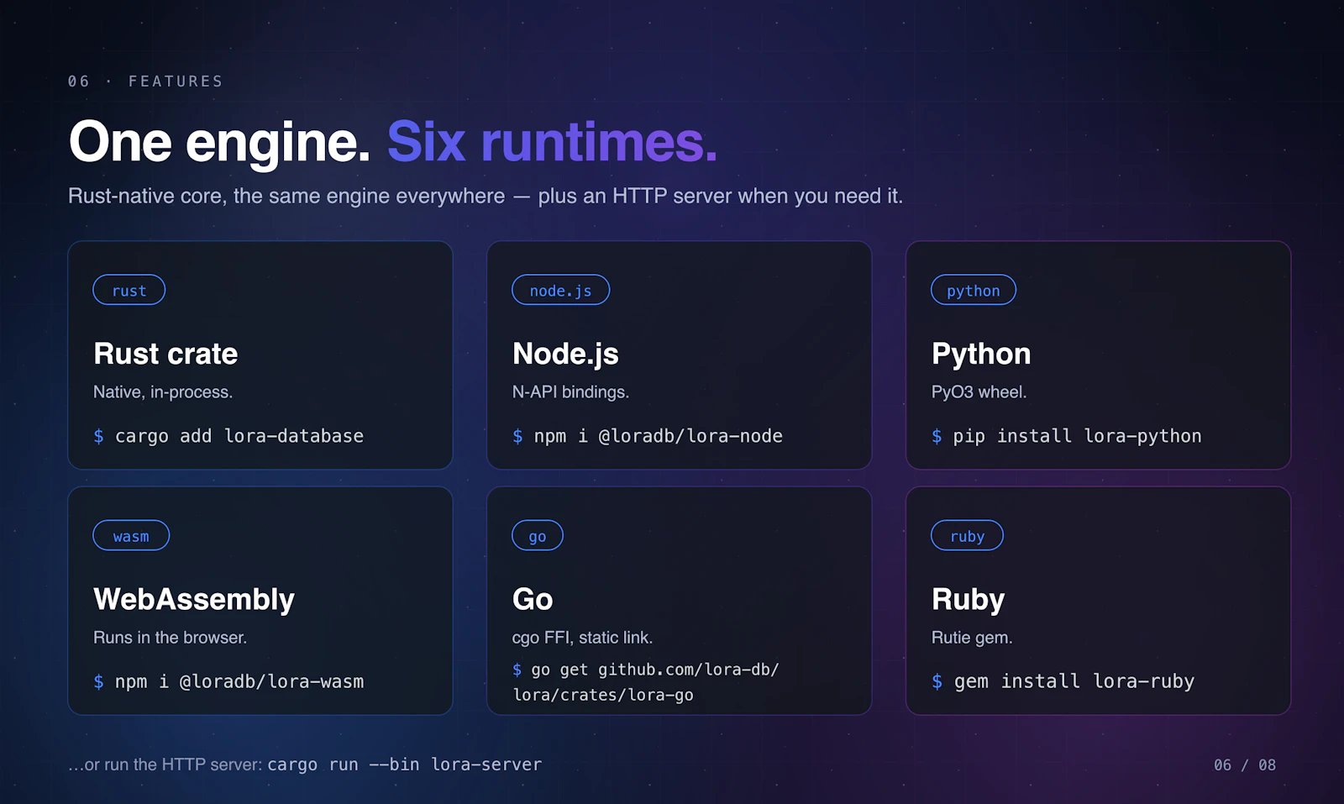This screenshot has height=804, width=1344.
Task: Click the dollar prompt before gem install
Action: coord(937,681)
